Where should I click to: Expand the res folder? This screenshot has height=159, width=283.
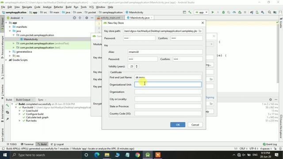10,56
